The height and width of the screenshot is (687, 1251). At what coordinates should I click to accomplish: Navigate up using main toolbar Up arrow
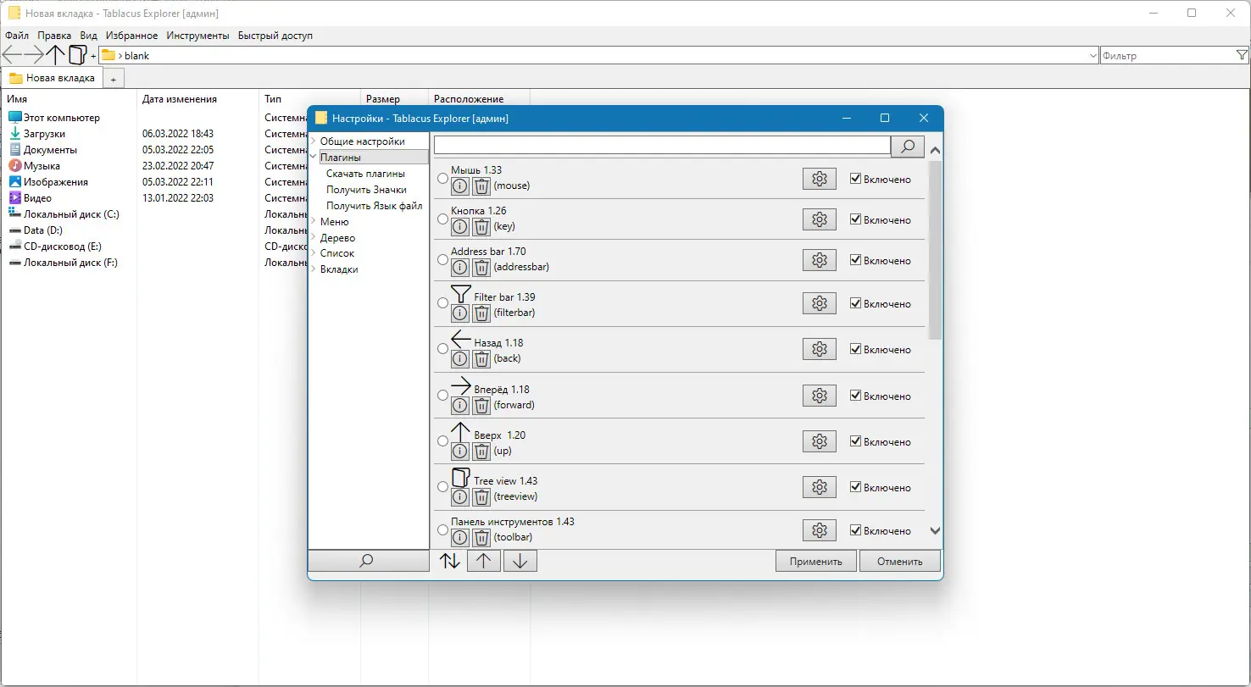56,56
